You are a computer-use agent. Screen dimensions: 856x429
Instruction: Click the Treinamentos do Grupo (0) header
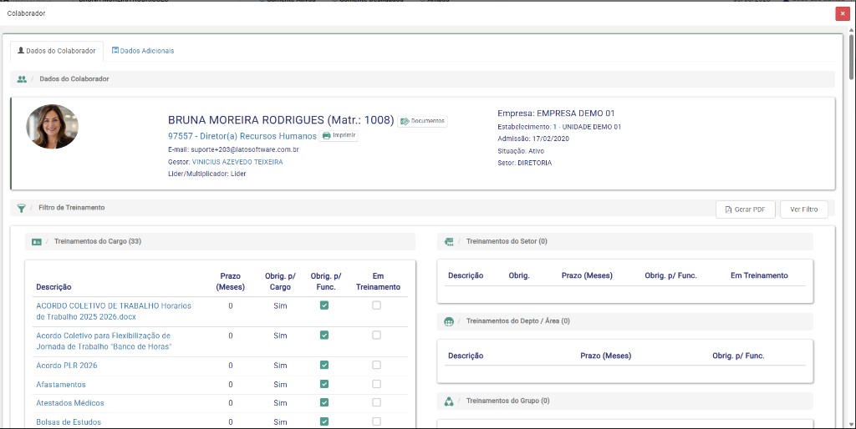pyautogui.click(x=507, y=401)
